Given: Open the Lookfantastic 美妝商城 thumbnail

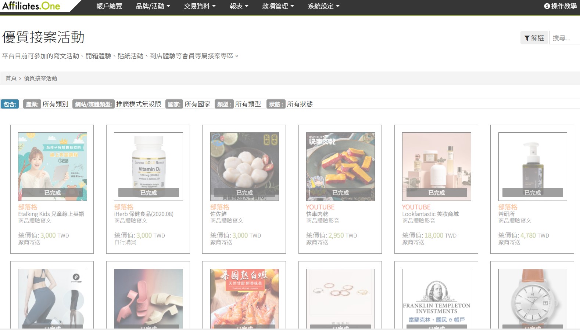Looking at the screenshot, I should (x=437, y=166).
